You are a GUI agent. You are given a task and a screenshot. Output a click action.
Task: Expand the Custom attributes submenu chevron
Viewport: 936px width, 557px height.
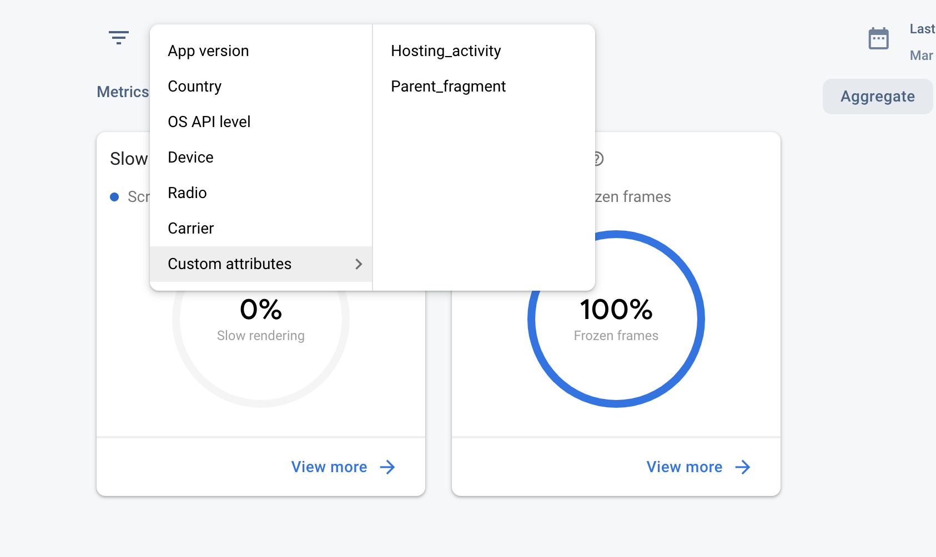coord(359,264)
